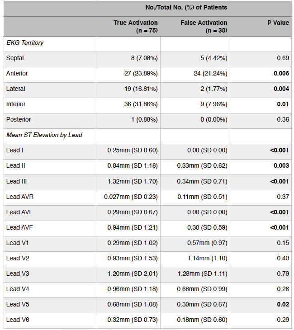
Task: Click the Anterior row label
Action: click(x=17, y=74)
